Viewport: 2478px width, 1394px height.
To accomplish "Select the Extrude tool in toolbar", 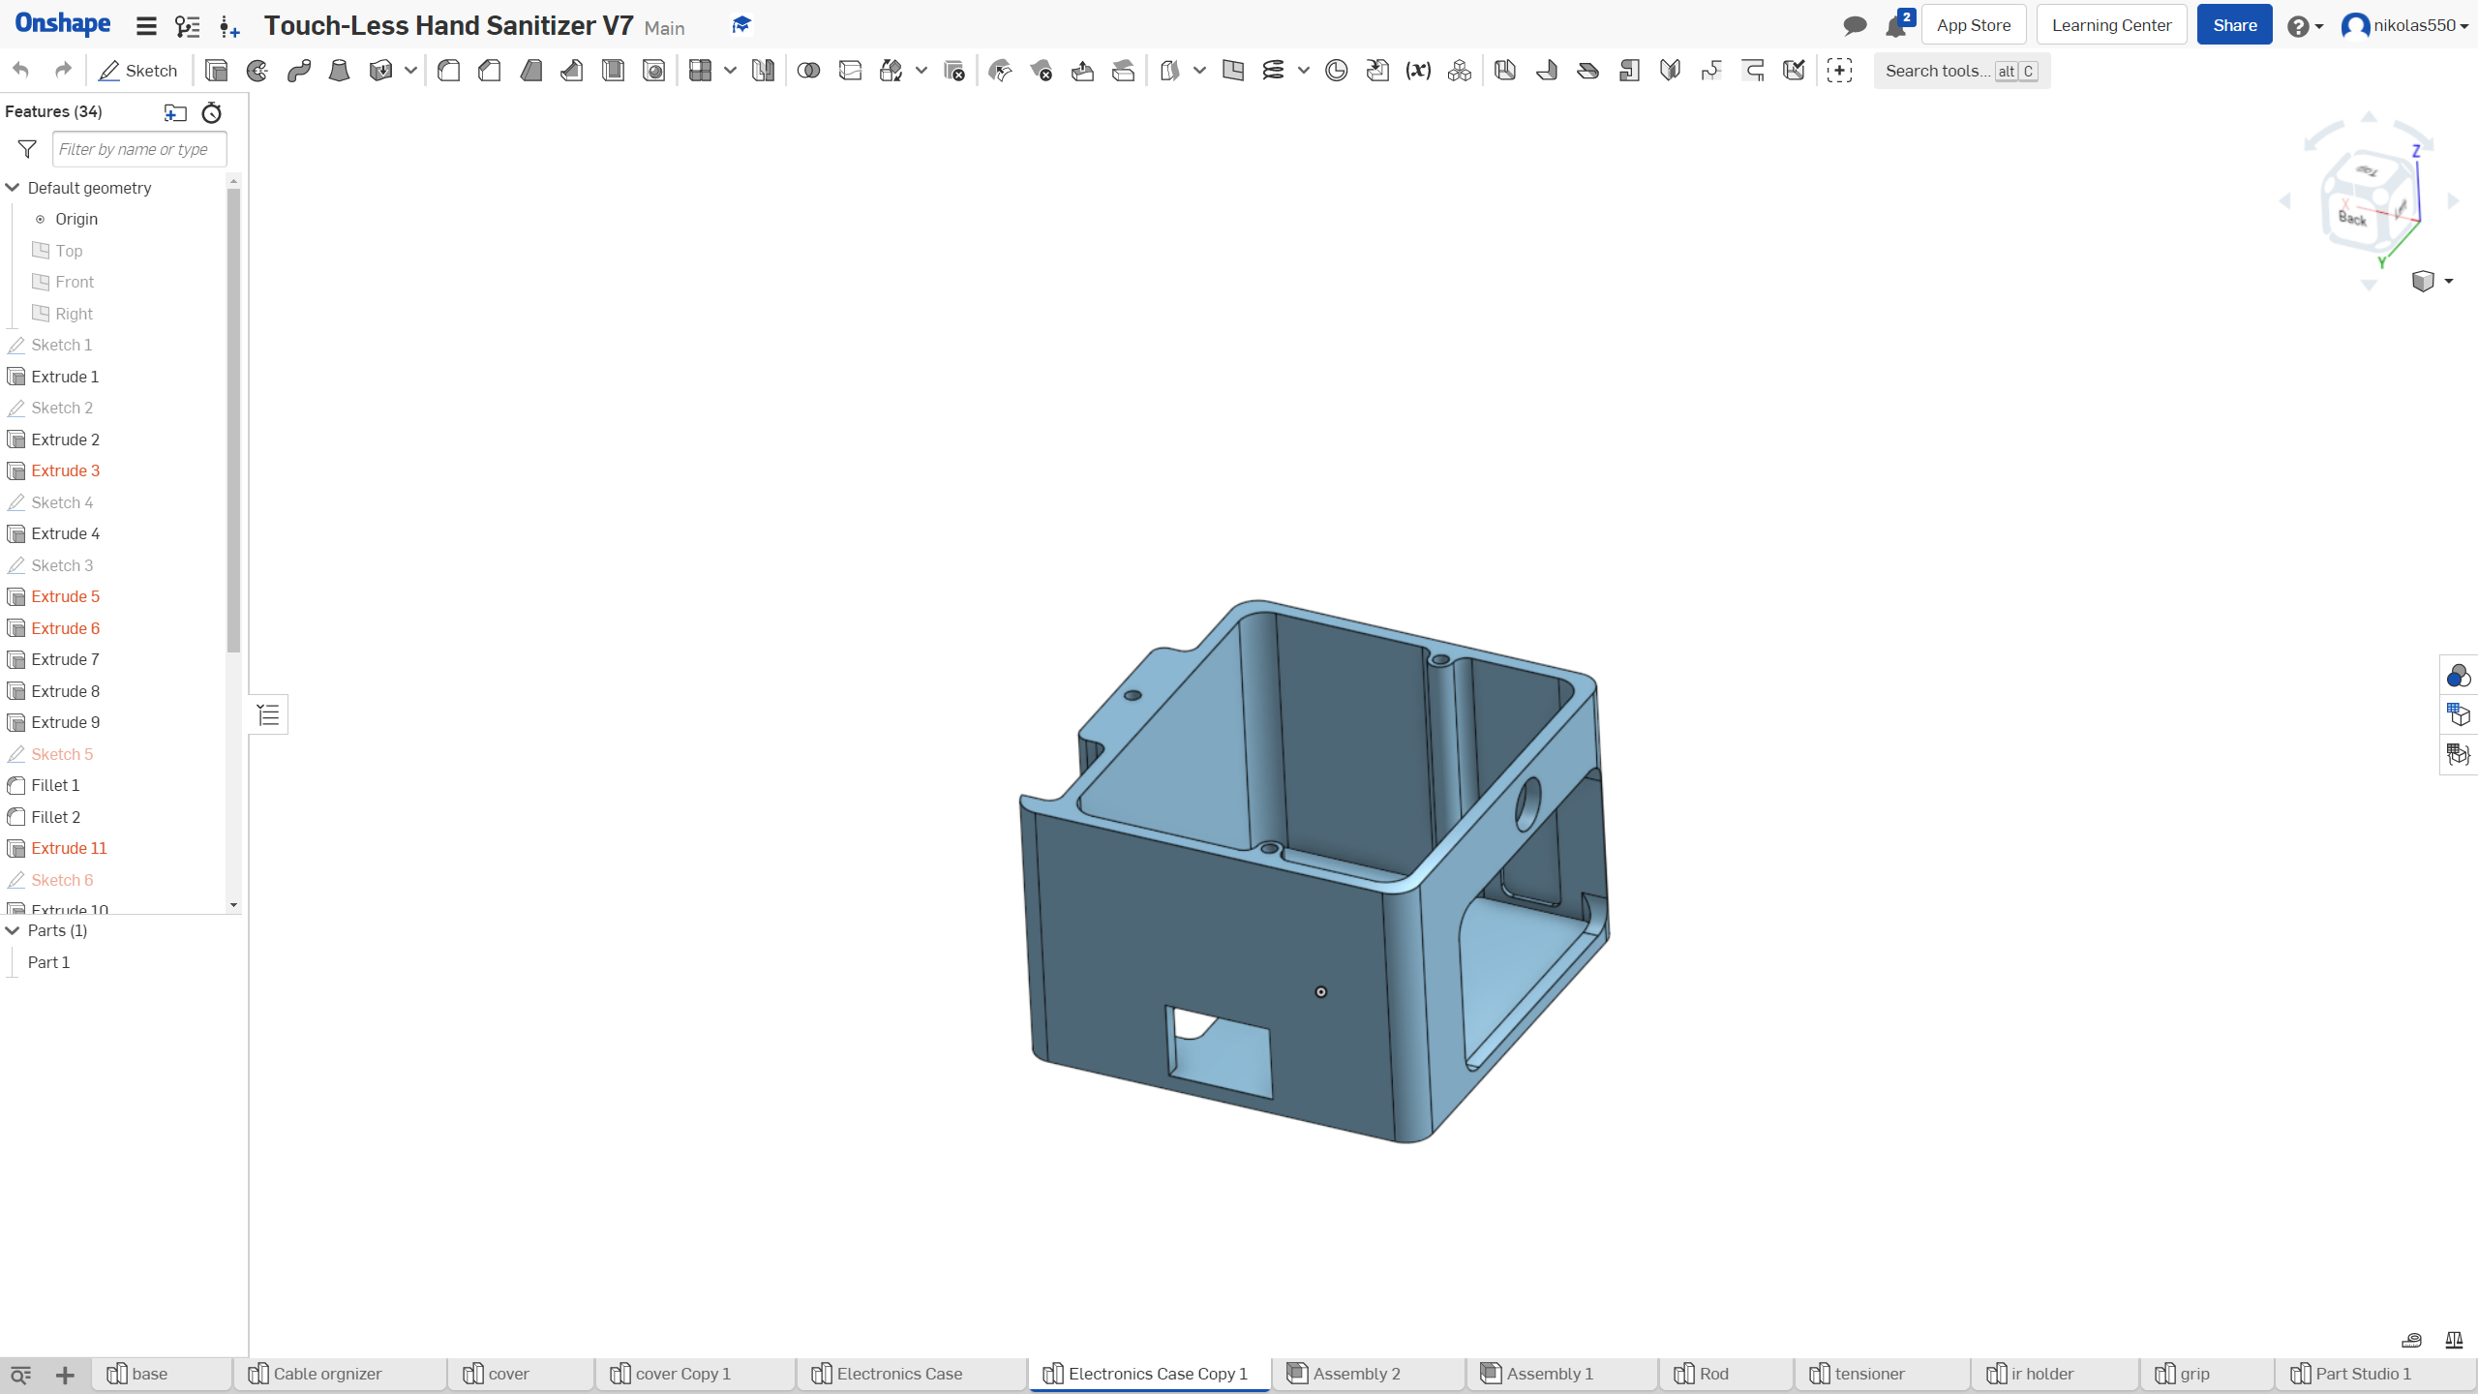I will point(216,71).
